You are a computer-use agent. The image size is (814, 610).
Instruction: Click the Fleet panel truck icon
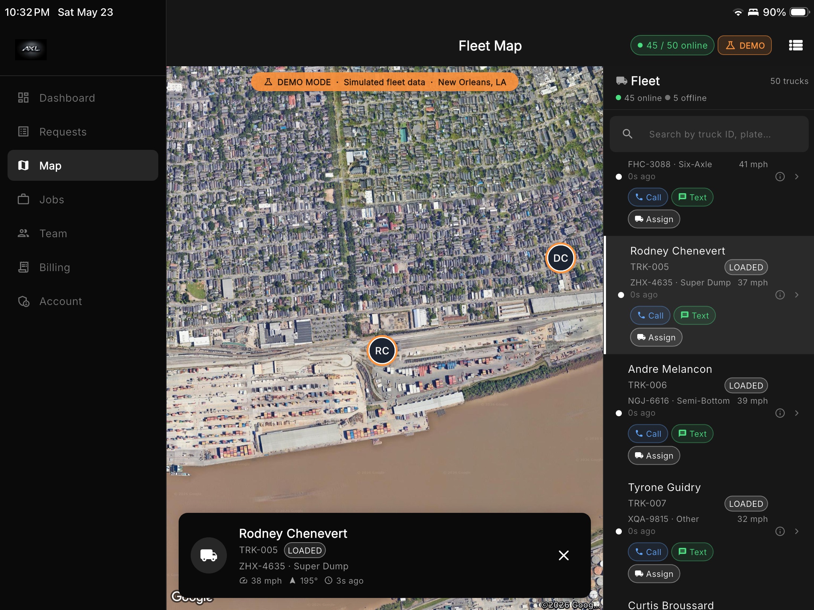click(x=621, y=81)
